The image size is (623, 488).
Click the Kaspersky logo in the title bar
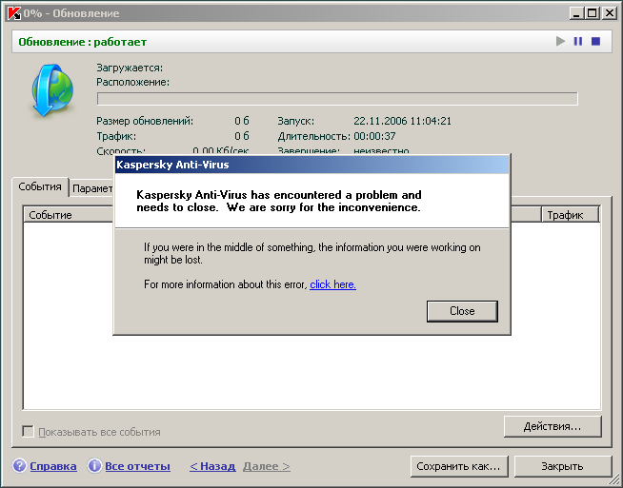[14, 13]
